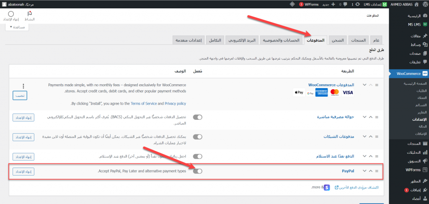
Task: Switch to the التكامل integration tab
Action: point(215,40)
